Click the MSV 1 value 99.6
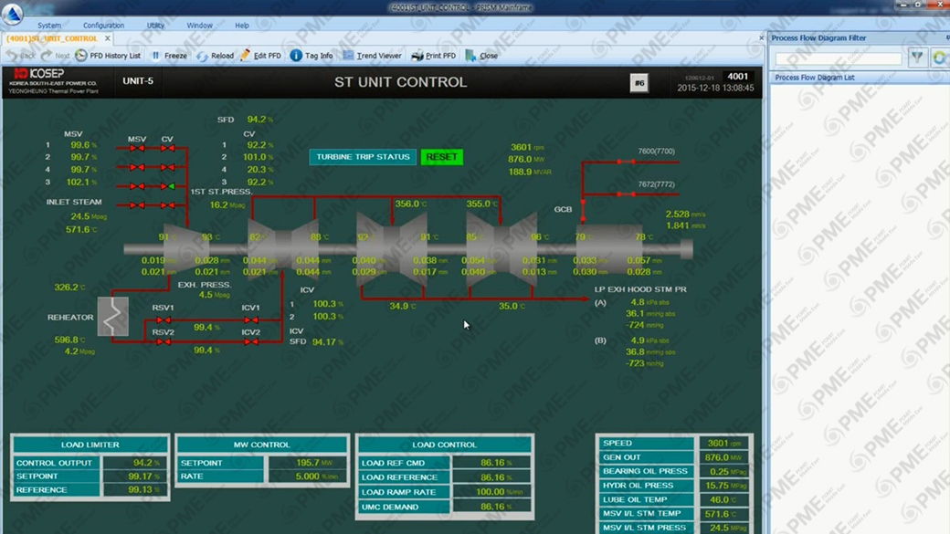The width and height of the screenshot is (950, 534). [x=80, y=145]
